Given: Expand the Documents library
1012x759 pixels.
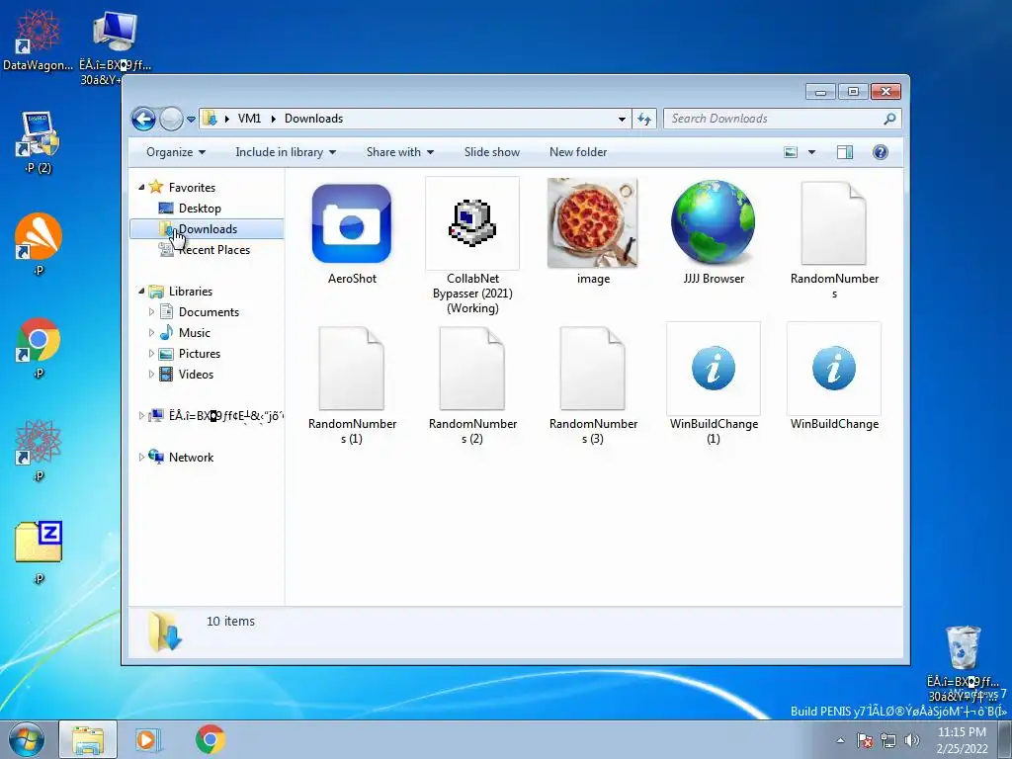Looking at the screenshot, I should [x=151, y=312].
